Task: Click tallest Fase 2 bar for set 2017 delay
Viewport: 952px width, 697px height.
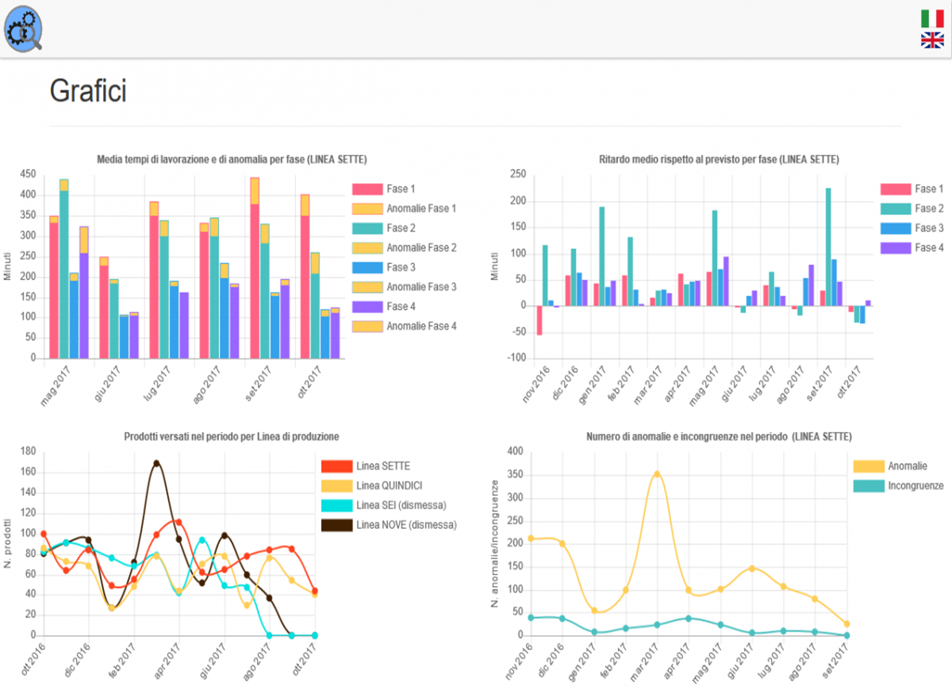Action: point(828,247)
